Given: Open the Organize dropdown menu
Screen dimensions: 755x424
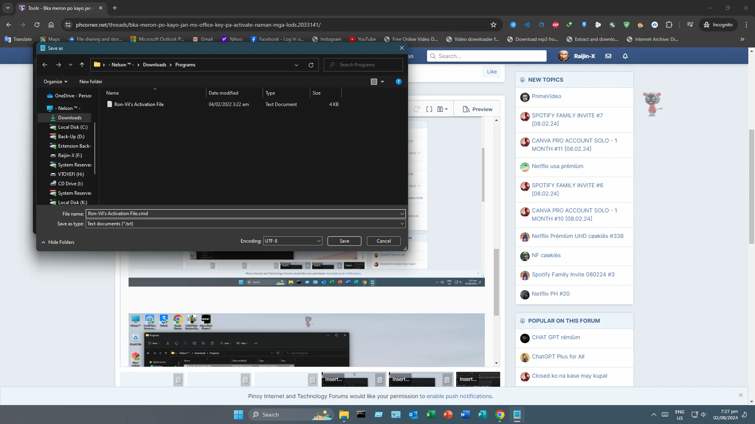Looking at the screenshot, I should click(55, 82).
